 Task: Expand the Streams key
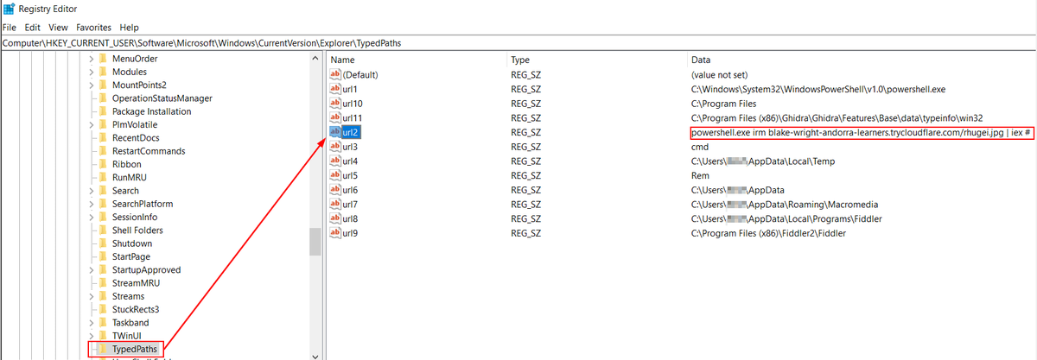pos(92,296)
